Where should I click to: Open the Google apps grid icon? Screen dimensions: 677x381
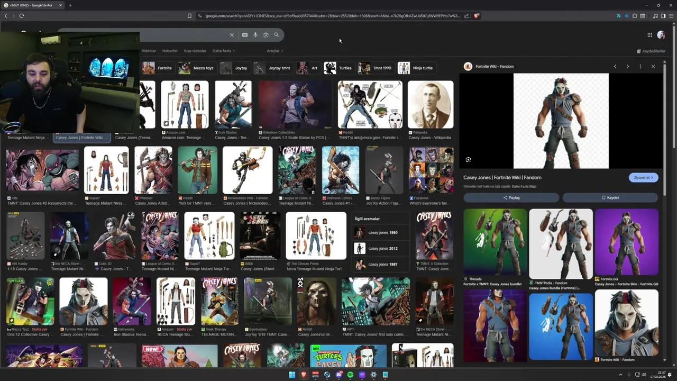pos(649,35)
